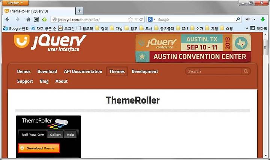The image size is (270, 160).
Task: Open a new tab with the plus button
Action: (x=79, y=11)
